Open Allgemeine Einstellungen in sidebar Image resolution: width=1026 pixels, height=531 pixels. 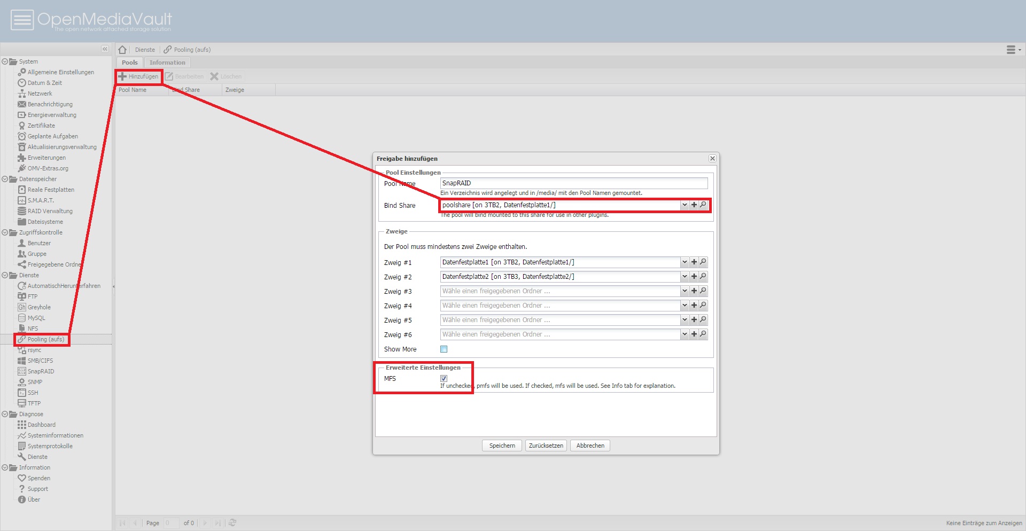(x=60, y=72)
